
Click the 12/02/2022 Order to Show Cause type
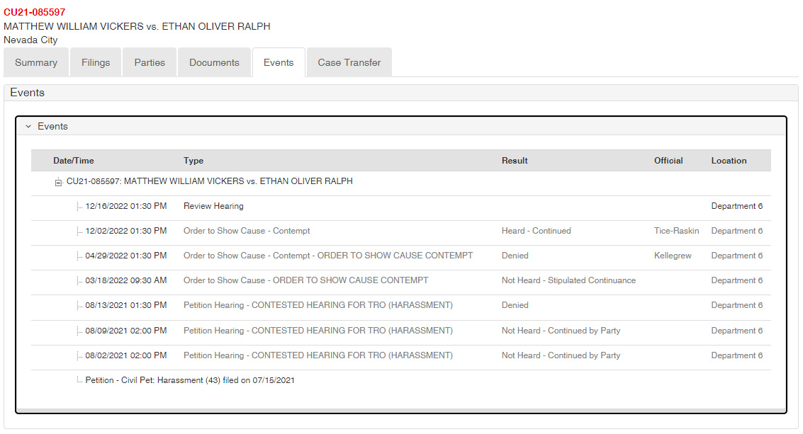point(247,231)
